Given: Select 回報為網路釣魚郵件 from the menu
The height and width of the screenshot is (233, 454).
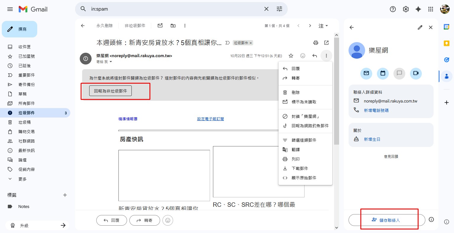Looking at the screenshot, I should [310, 126].
